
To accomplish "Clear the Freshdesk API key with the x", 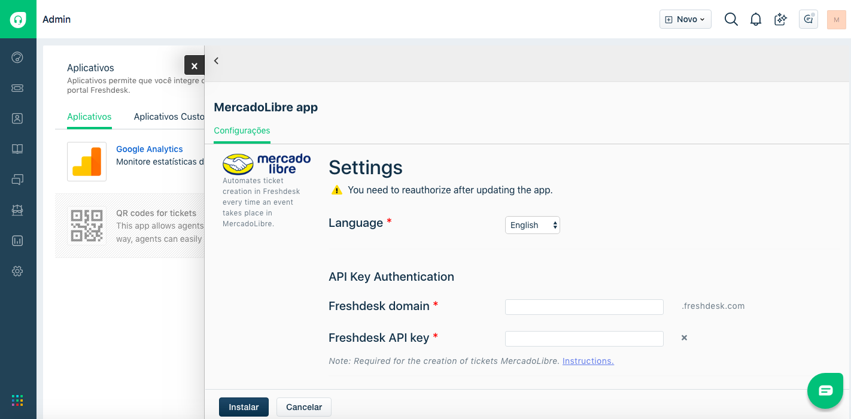I will pos(684,338).
